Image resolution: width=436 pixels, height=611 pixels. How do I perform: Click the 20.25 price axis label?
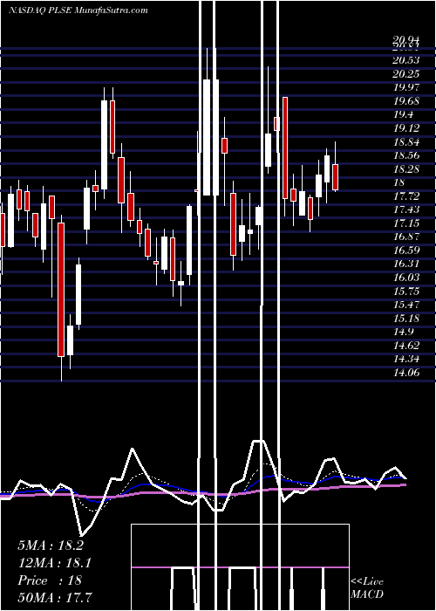coord(406,74)
